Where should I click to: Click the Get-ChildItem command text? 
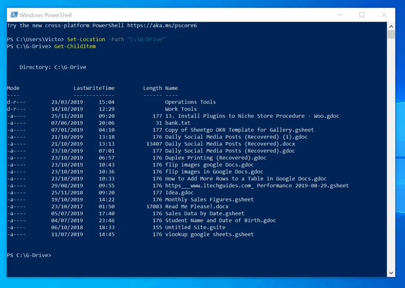75,46
